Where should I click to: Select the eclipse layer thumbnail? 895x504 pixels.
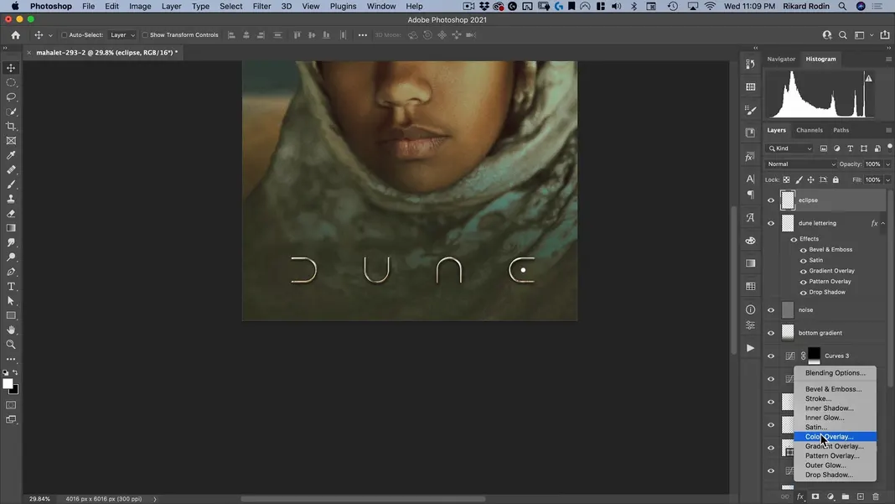click(x=788, y=200)
